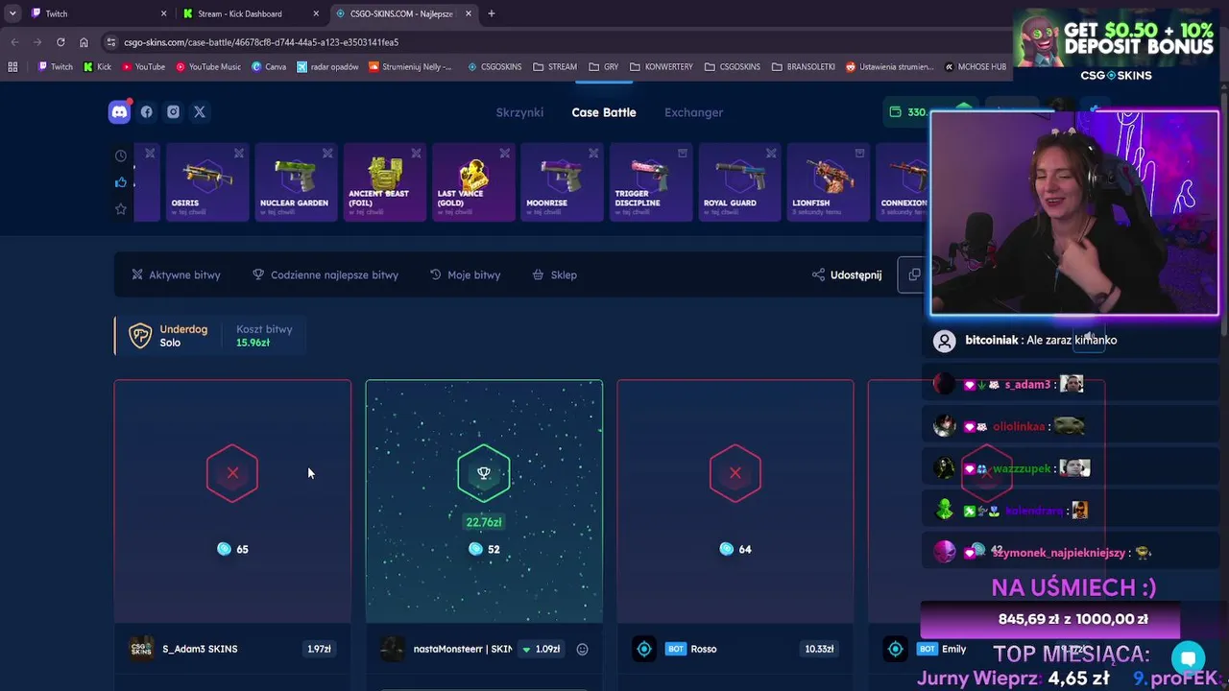Click the wallet balance showing 330

(907, 112)
